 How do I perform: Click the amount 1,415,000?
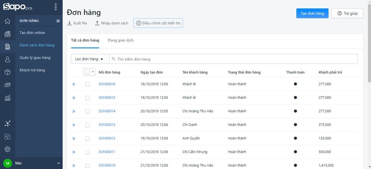(x=326, y=165)
